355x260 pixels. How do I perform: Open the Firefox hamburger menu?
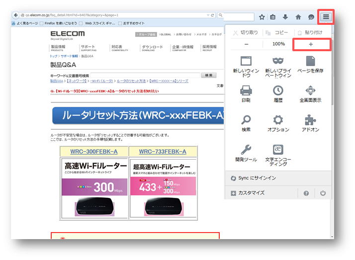(x=326, y=16)
